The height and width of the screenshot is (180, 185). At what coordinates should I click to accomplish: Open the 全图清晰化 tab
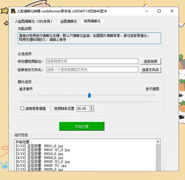tap(69, 21)
